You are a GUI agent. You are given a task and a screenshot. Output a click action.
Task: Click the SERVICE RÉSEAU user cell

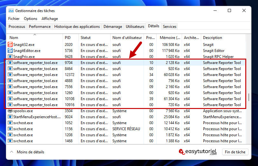pyautogui.click(x=126, y=129)
